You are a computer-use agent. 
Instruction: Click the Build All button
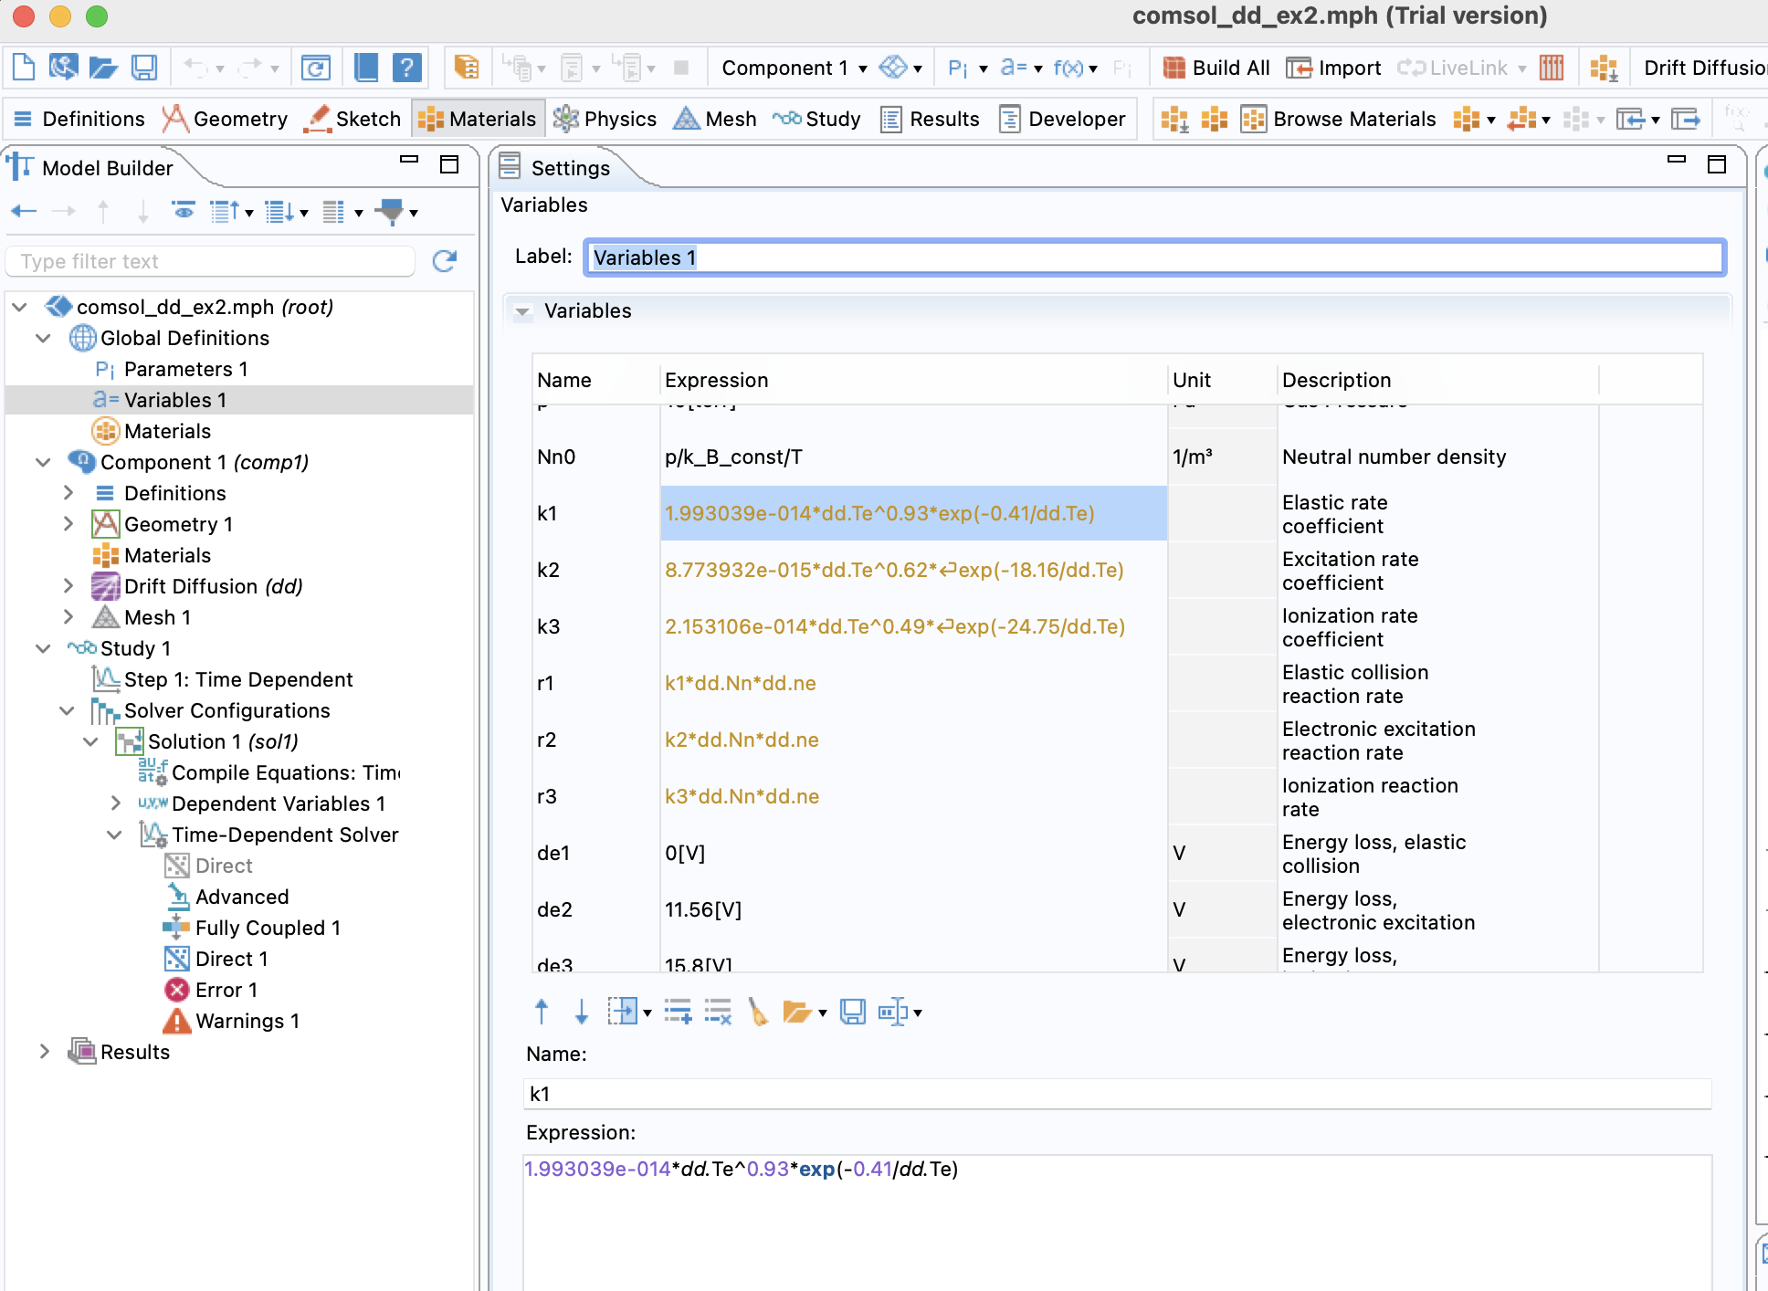(1216, 68)
